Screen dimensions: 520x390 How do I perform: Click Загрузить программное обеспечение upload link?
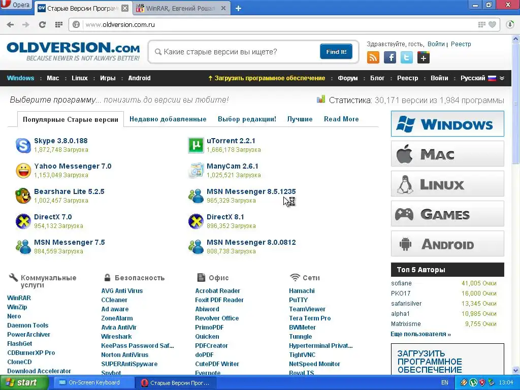coord(266,78)
